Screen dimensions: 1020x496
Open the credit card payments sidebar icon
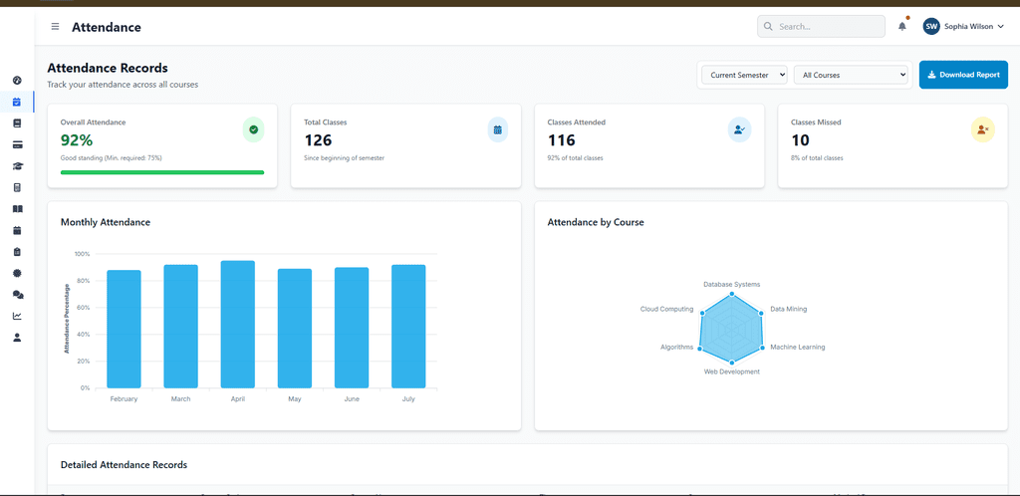[18, 144]
